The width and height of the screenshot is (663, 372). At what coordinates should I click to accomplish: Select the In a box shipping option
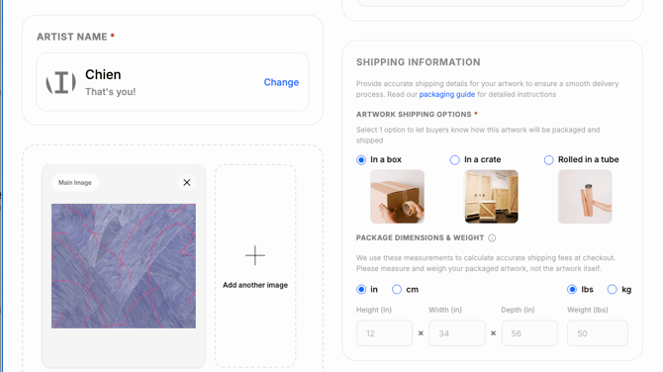tap(361, 160)
